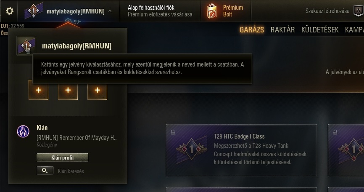Click Szakasz létrehozása platoon button
364x192 pixels.
click(327, 11)
